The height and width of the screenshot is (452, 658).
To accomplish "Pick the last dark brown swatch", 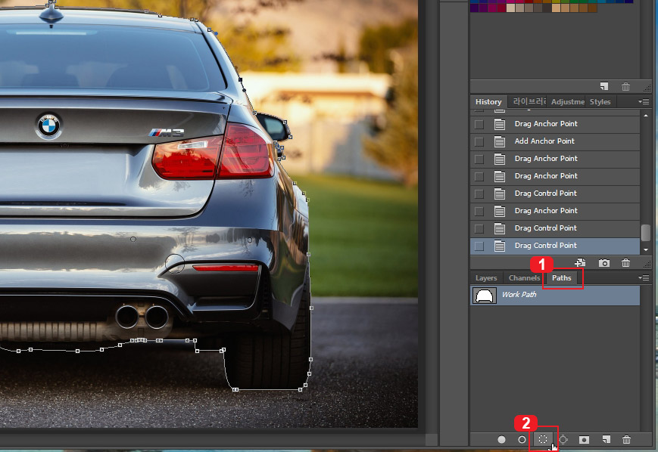I will pyautogui.click(x=592, y=8).
